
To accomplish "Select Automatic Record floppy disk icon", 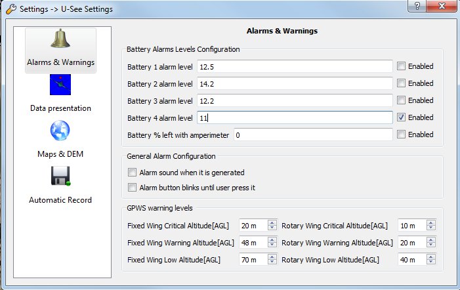I will (60, 177).
